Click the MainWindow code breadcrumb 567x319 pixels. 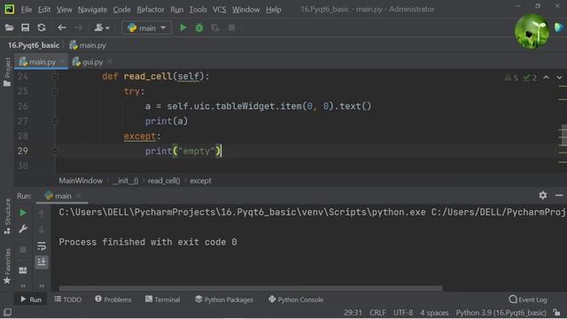tap(81, 181)
